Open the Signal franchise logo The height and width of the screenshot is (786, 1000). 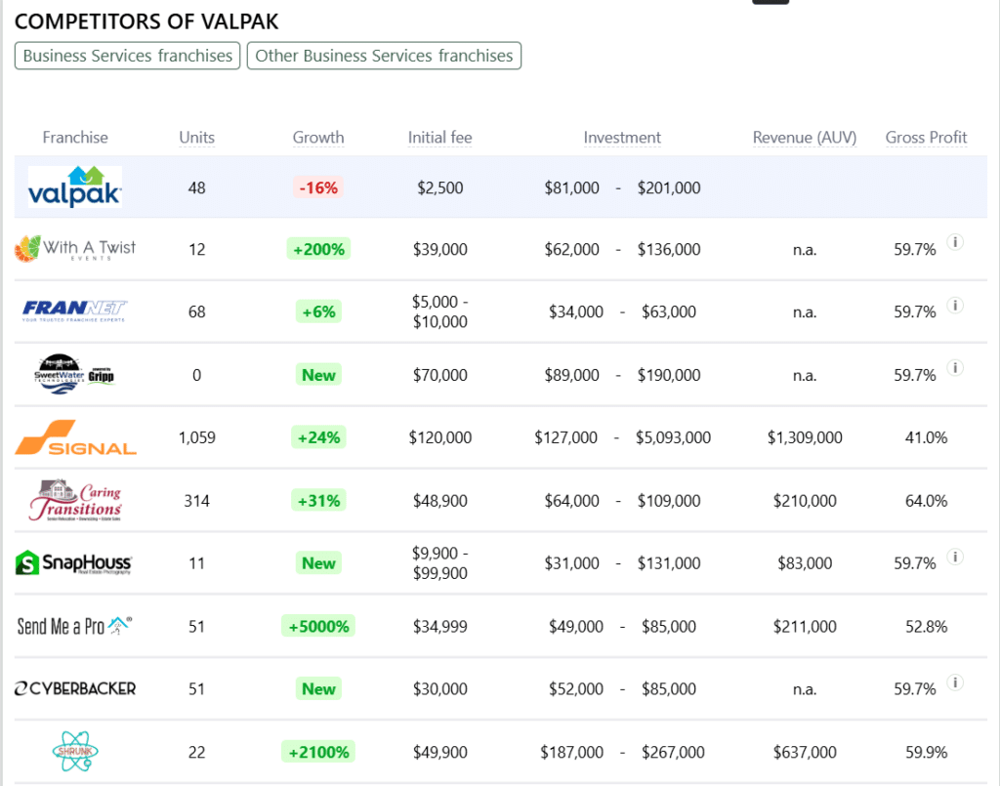[x=75, y=437]
